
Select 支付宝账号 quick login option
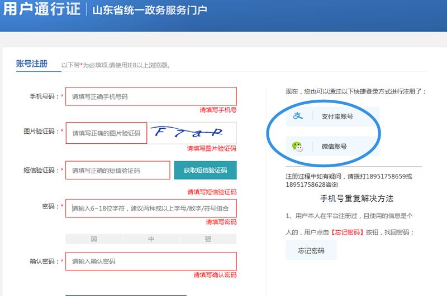coord(332,117)
